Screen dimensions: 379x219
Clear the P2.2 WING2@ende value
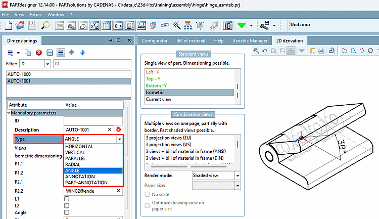118,191
